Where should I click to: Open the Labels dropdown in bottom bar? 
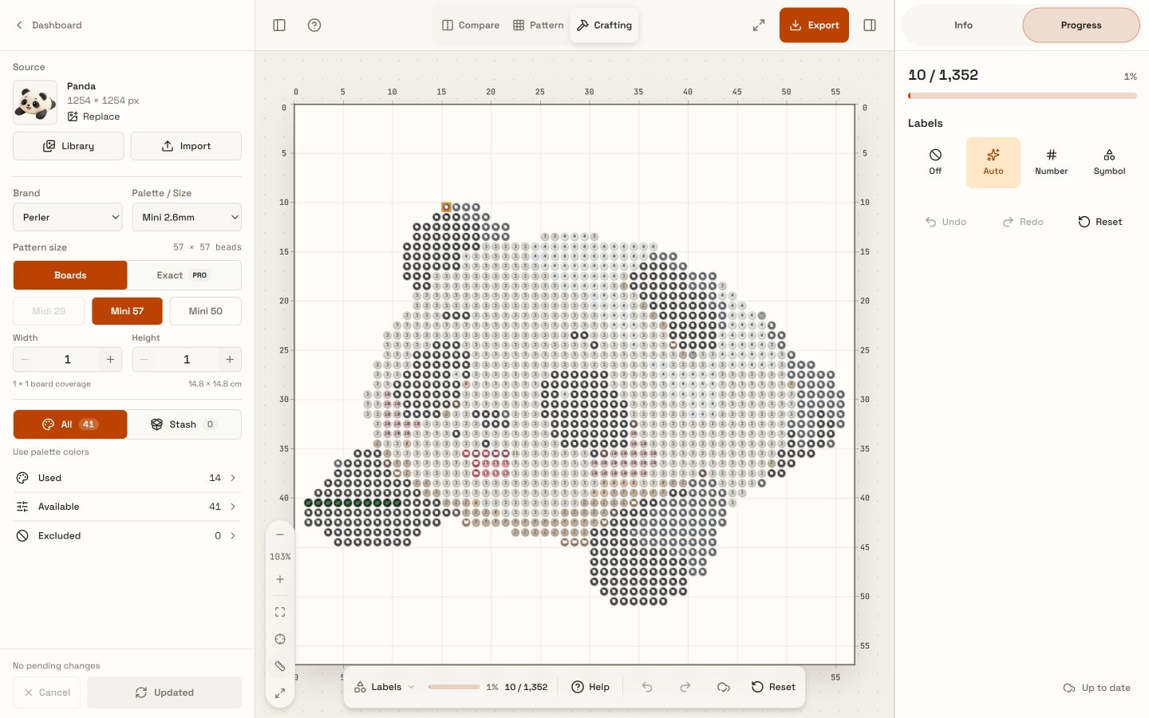[385, 687]
